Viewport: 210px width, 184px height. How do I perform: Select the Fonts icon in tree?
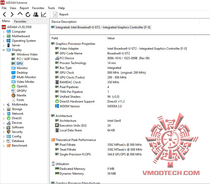(13, 100)
